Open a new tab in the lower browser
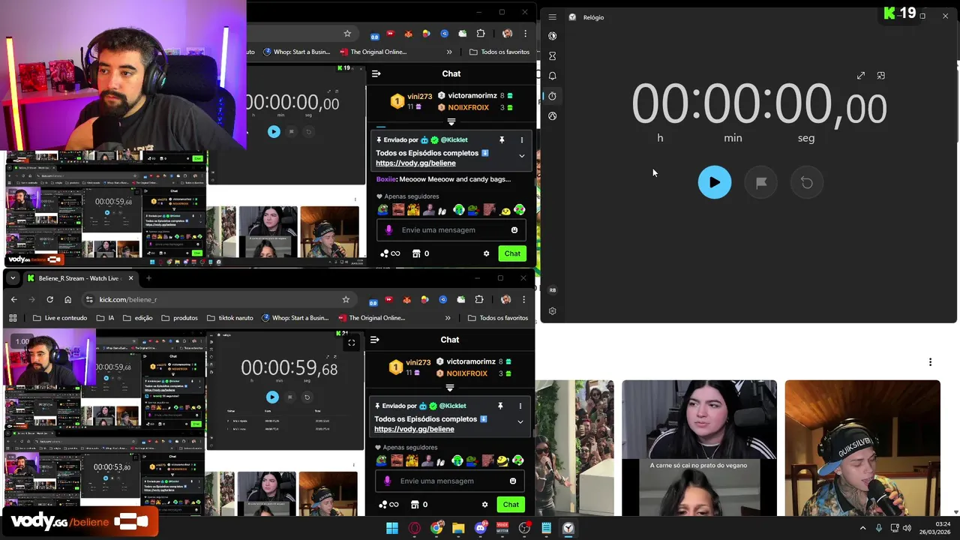Image resolution: width=960 pixels, height=540 pixels. pyautogui.click(x=148, y=278)
